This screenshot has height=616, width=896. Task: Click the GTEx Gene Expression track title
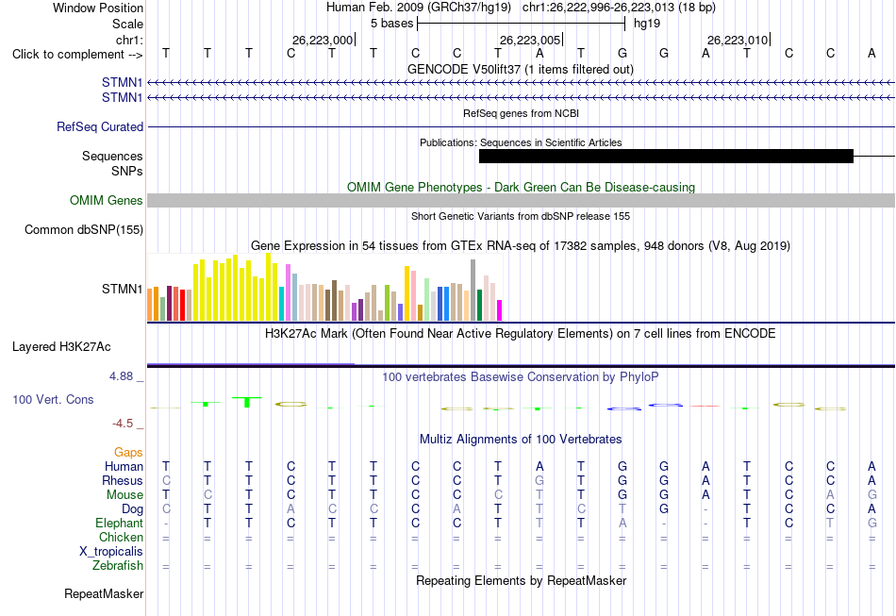(x=521, y=245)
